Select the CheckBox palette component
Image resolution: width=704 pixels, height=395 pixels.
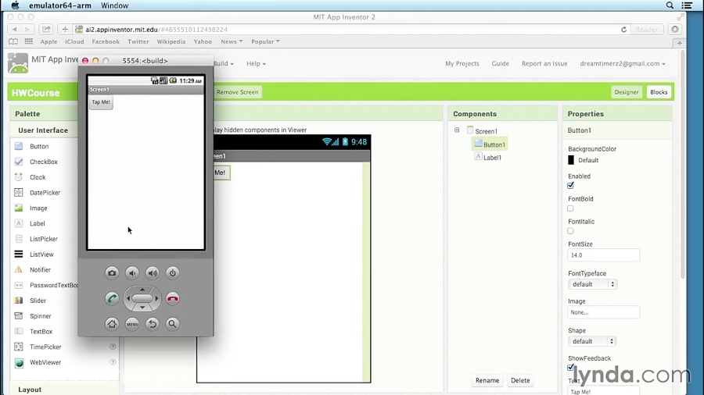pos(44,162)
